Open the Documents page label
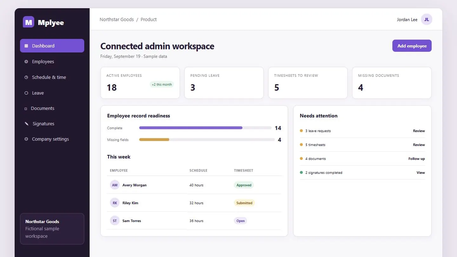Screen dimensions: 457x257 43,108
